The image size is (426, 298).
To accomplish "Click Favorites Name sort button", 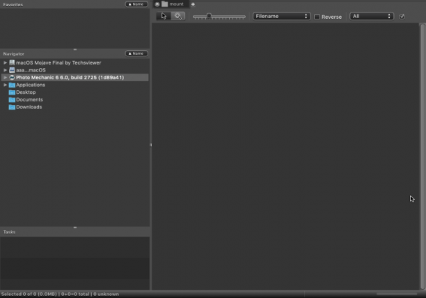I will click(136, 4).
